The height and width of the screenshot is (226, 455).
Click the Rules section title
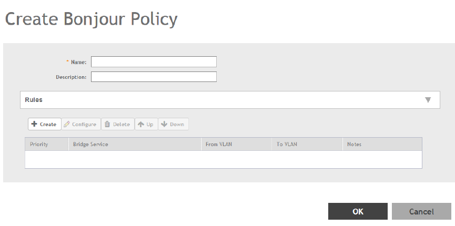tap(34, 100)
